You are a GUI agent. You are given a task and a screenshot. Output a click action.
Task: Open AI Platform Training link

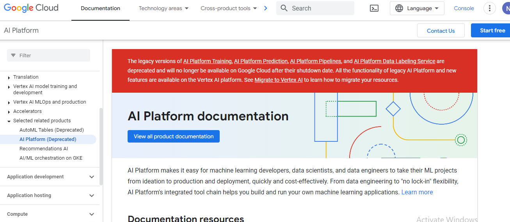click(x=208, y=61)
